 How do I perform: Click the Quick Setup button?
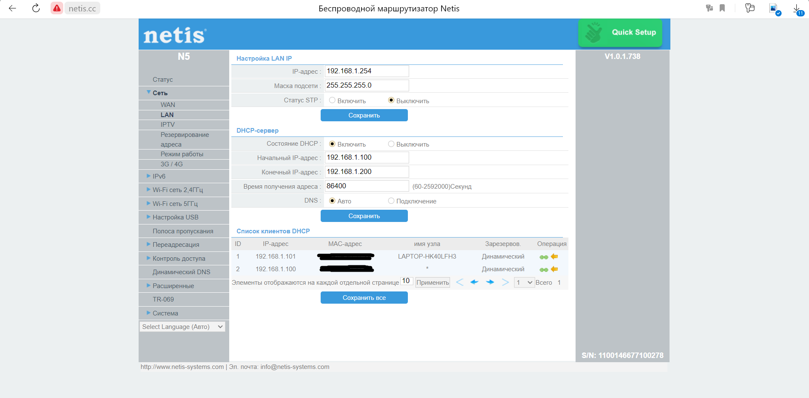(620, 32)
